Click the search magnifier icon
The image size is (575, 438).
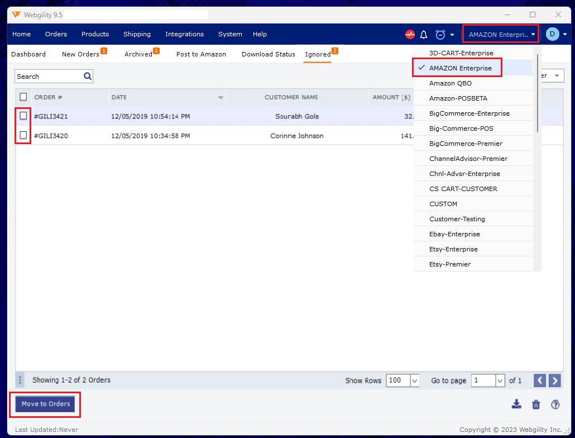pyautogui.click(x=87, y=77)
